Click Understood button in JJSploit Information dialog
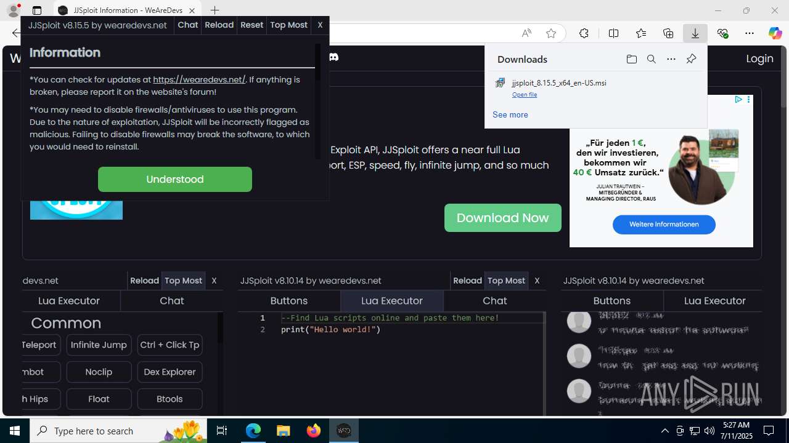Image resolution: width=789 pixels, height=443 pixels. (x=175, y=179)
